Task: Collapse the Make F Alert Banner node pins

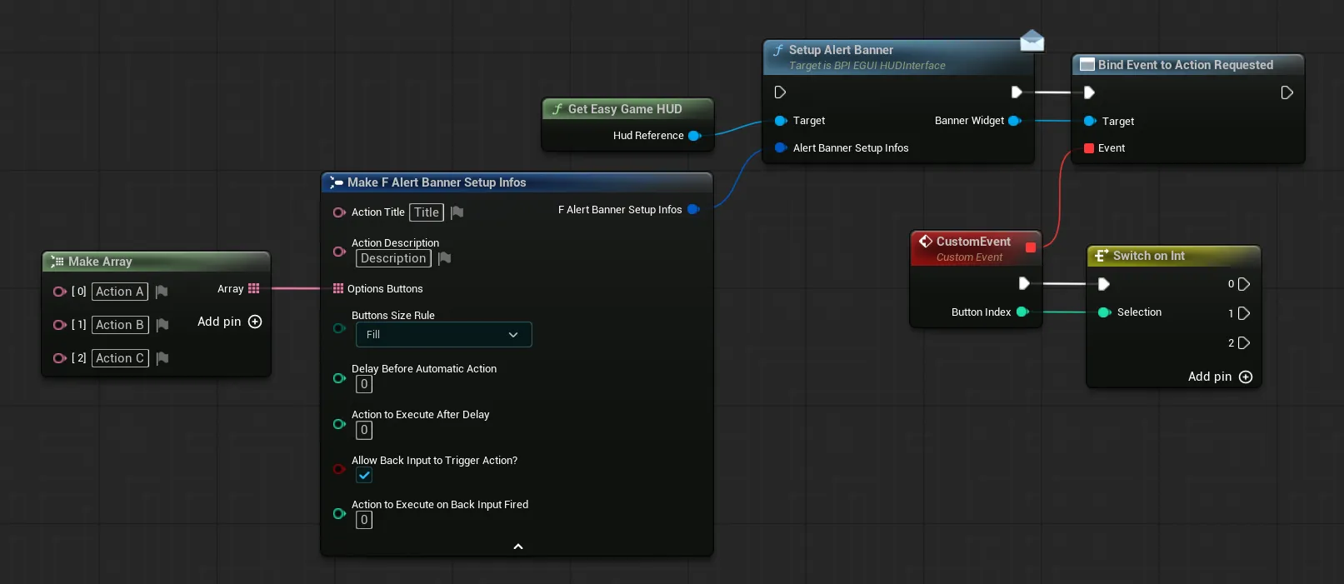Action: 518,547
